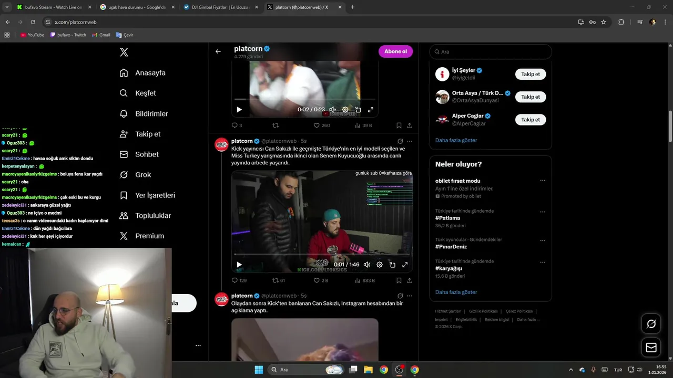This screenshot has width=673, height=378.
Task: Open Topluluklar communities page
Action: click(x=145, y=216)
